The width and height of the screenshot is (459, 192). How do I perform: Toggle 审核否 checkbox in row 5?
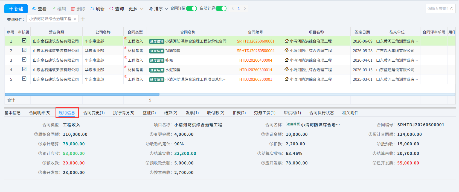coord(24,79)
